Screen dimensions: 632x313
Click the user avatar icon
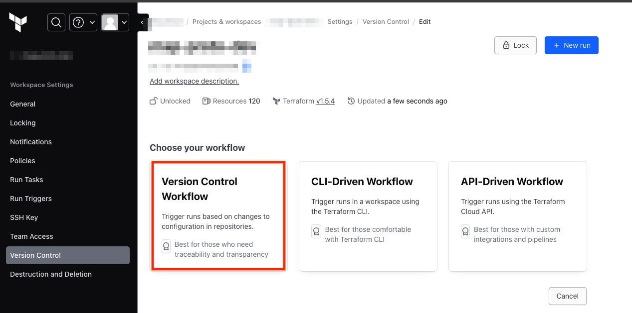coord(111,22)
